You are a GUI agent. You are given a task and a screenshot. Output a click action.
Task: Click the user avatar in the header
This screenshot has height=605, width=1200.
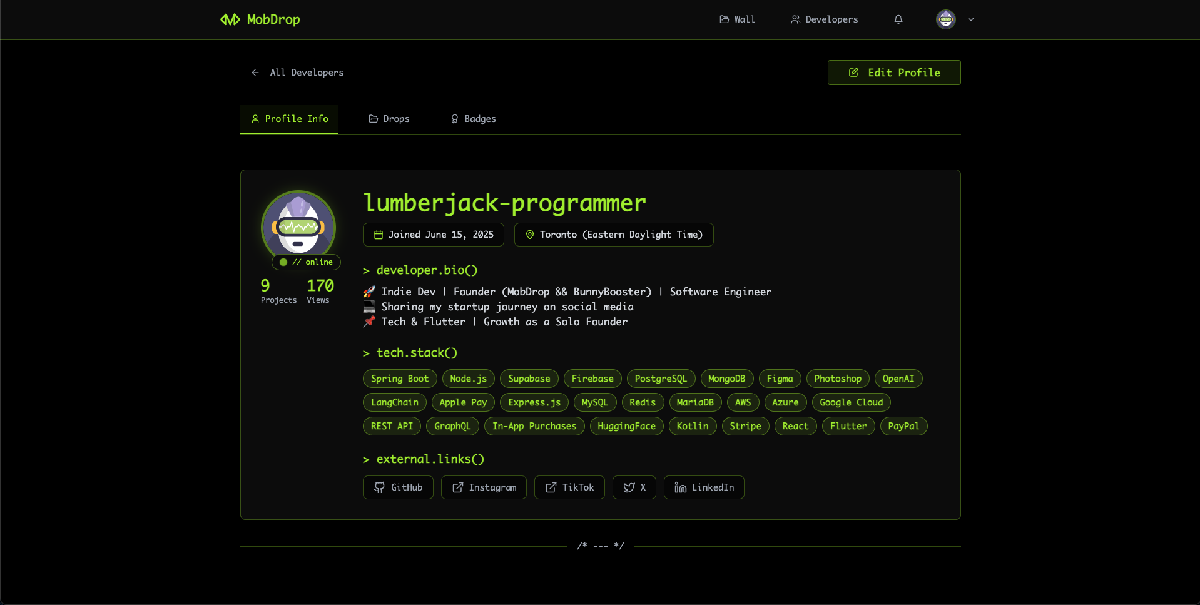pos(946,19)
